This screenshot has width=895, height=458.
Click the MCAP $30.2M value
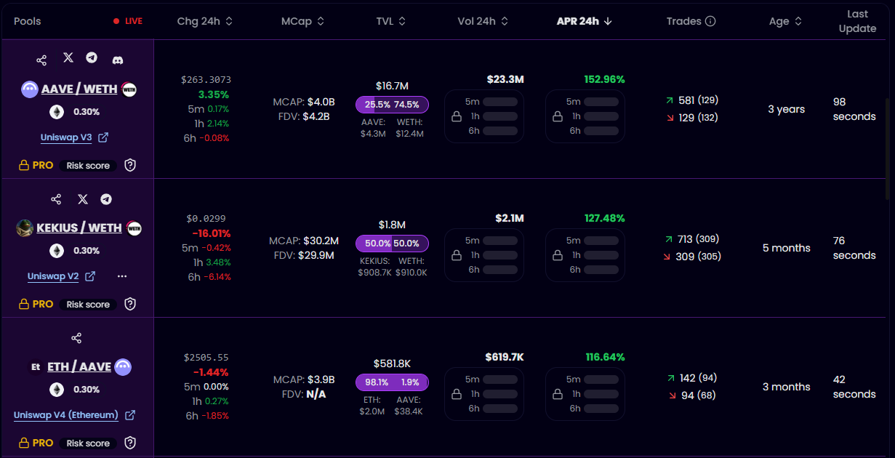[304, 241]
